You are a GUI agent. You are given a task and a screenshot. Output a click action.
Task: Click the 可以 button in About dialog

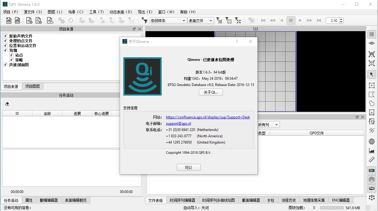pyautogui.click(x=189, y=168)
